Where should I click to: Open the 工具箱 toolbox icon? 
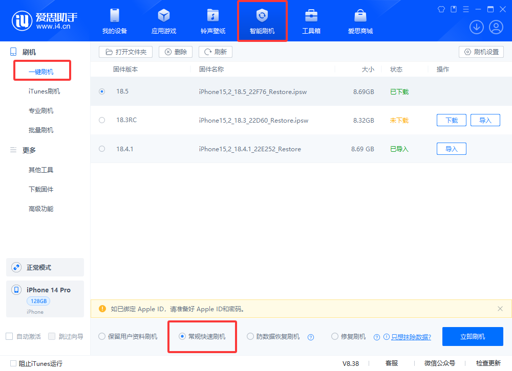(x=311, y=21)
